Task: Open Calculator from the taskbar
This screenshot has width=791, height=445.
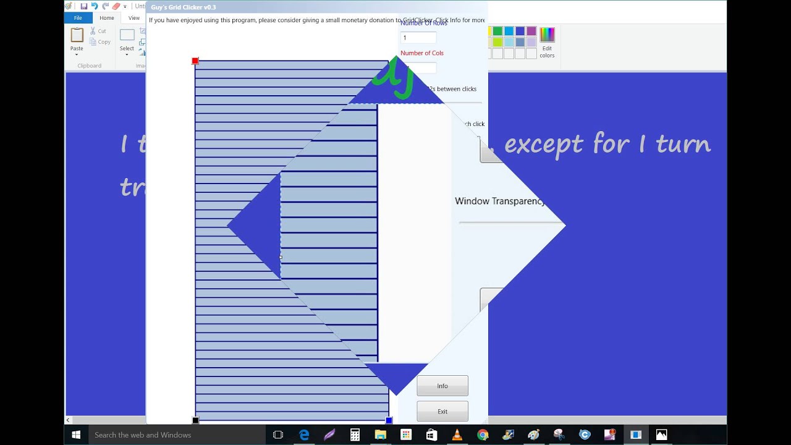Action: 355,435
